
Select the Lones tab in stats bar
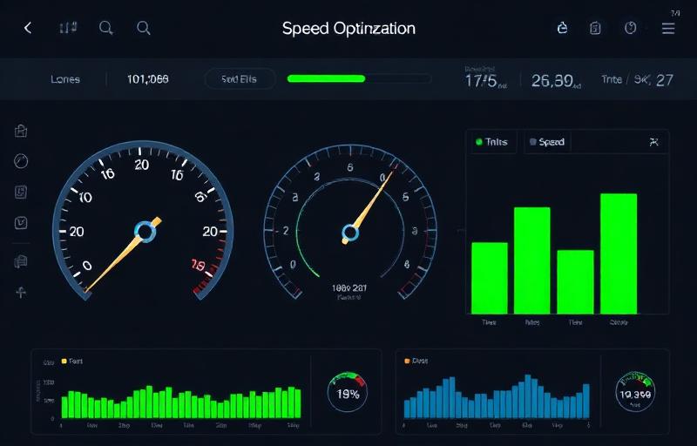pyautogui.click(x=65, y=79)
